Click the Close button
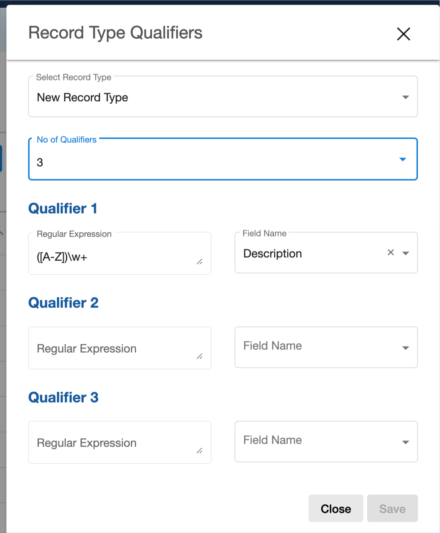This screenshot has width=440, height=533. tap(336, 508)
